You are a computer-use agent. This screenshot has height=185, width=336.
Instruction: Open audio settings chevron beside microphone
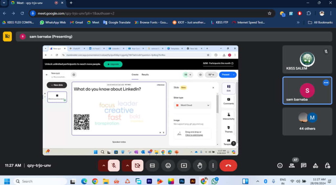tap(104, 166)
